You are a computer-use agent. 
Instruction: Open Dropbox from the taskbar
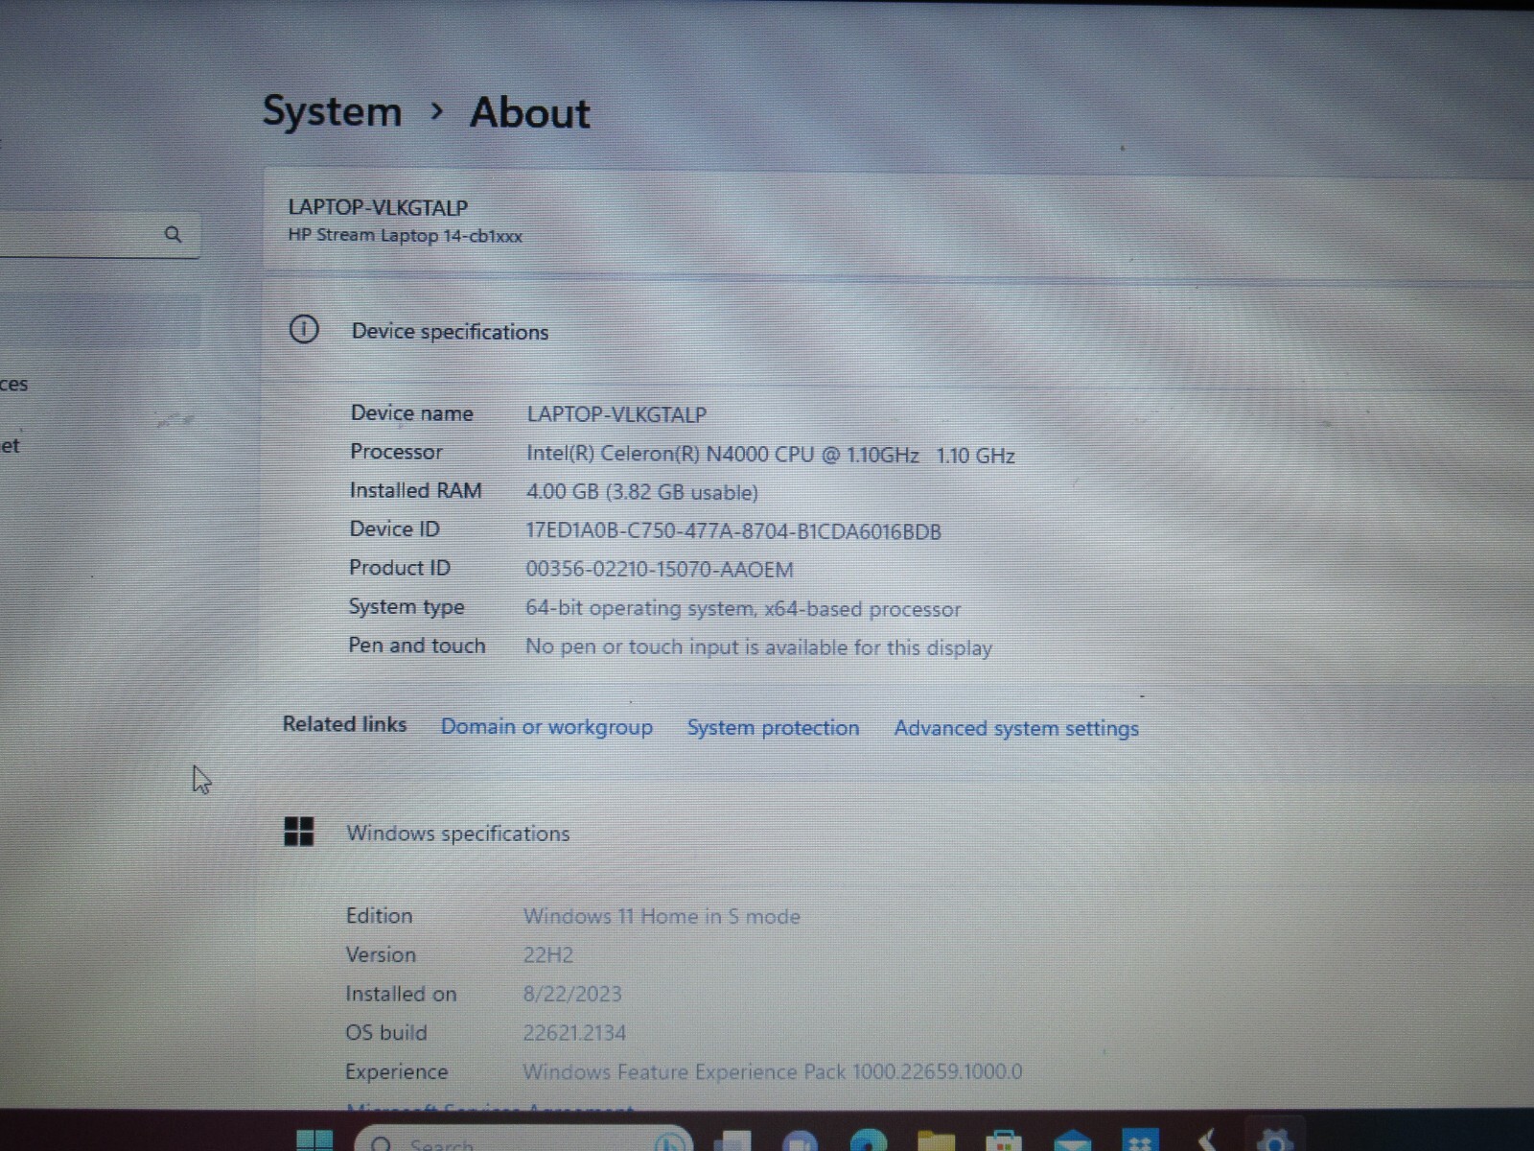(x=1140, y=1140)
